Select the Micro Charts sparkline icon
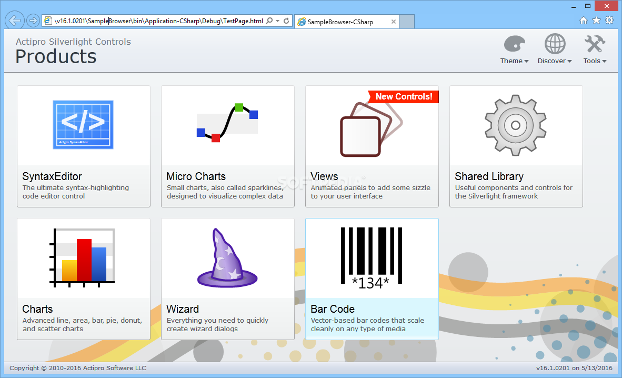This screenshot has width=622, height=378. [227, 123]
